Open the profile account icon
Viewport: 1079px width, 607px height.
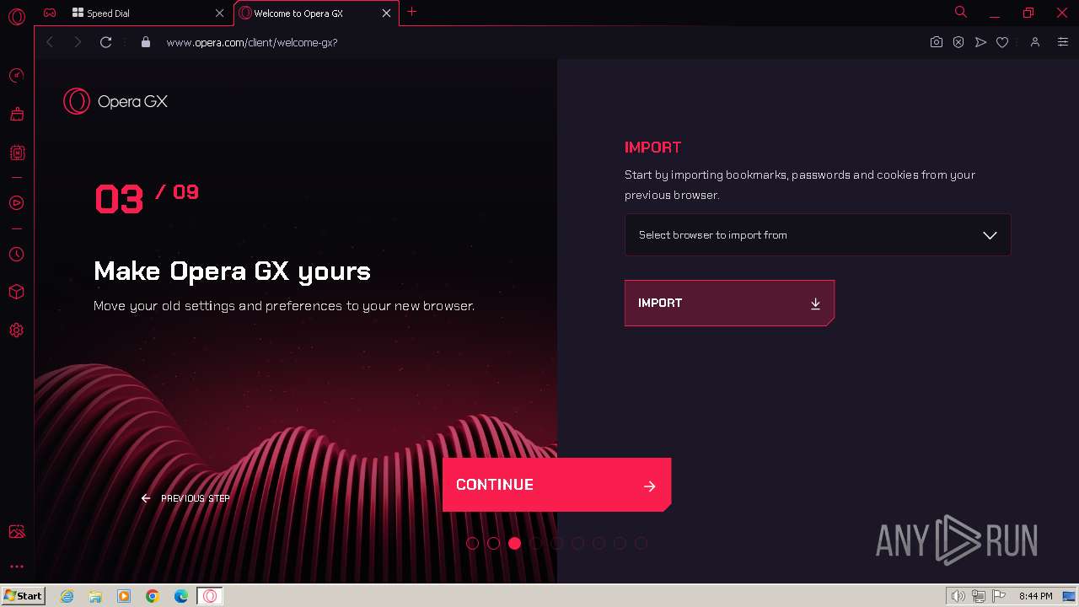(1034, 42)
